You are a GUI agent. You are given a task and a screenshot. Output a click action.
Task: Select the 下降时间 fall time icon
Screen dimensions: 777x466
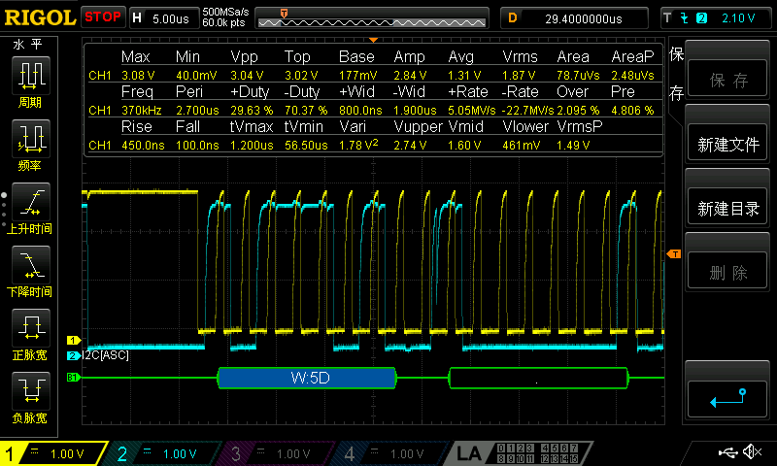[x=31, y=264]
